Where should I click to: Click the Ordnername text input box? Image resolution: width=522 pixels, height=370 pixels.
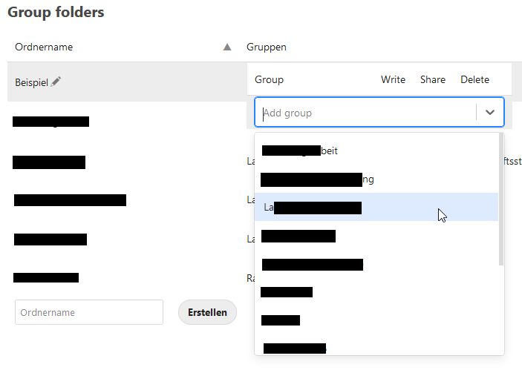(x=89, y=312)
